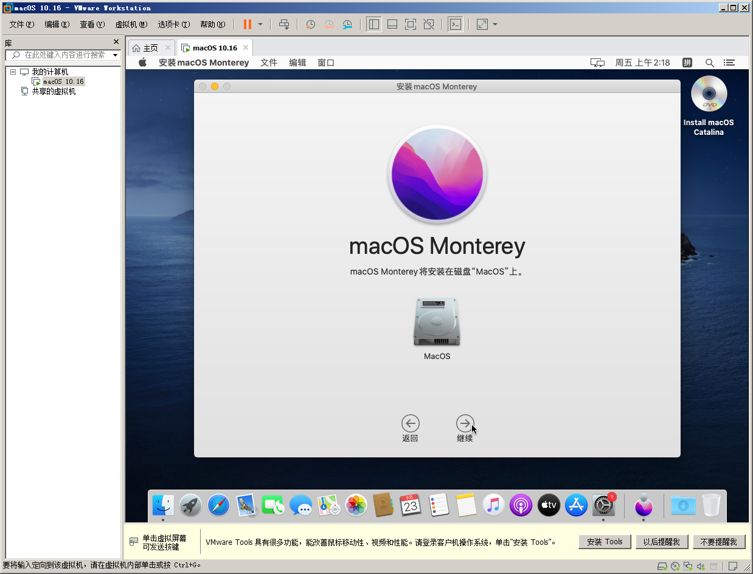Select macOS 10.16 in the library tree

tap(63, 81)
